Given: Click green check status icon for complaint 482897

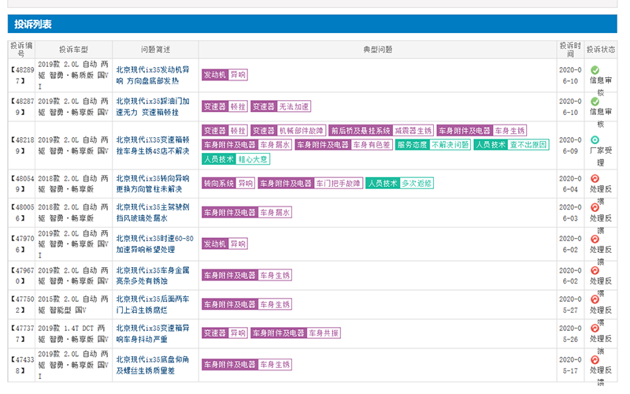Looking at the screenshot, I should coord(595,70).
